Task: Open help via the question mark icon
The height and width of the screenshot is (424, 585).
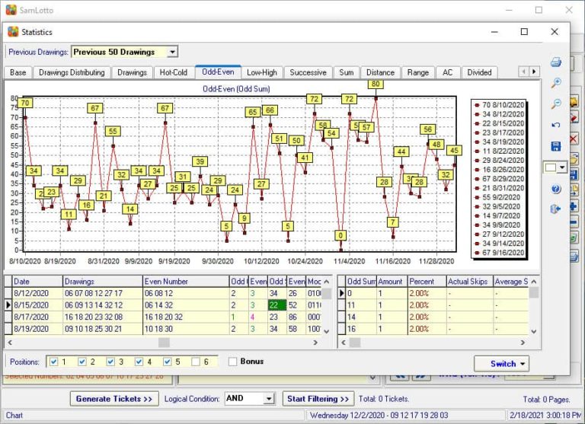Action: click(x=555, y=188)
